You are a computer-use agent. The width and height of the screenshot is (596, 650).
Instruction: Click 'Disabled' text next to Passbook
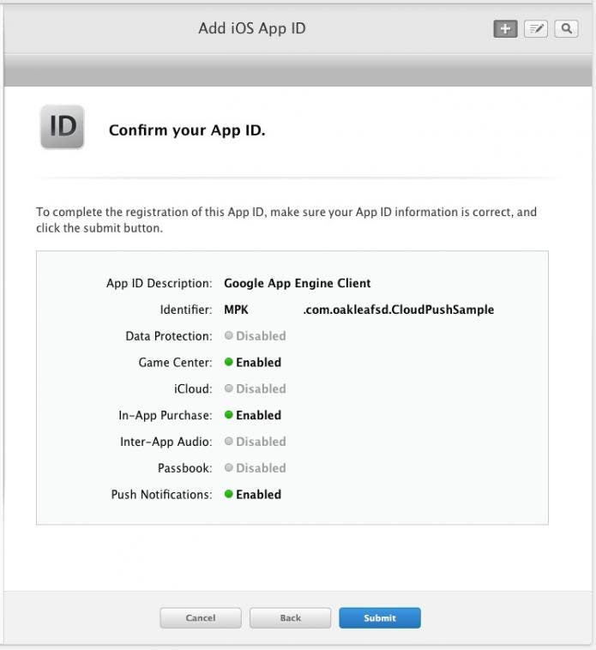(x=261, y=468)
